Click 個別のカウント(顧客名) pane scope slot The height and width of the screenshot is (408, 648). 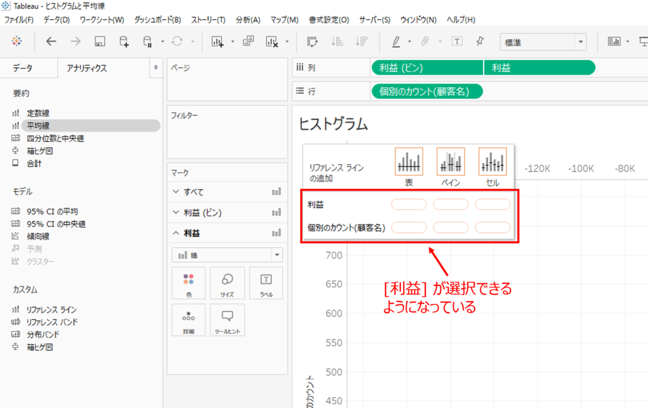pos(451,227)
